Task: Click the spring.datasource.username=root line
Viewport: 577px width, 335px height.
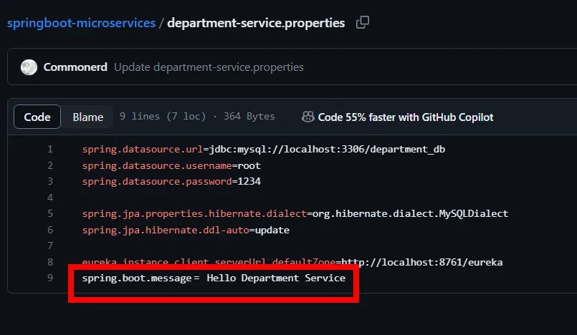Action: (x=171, y=165)
